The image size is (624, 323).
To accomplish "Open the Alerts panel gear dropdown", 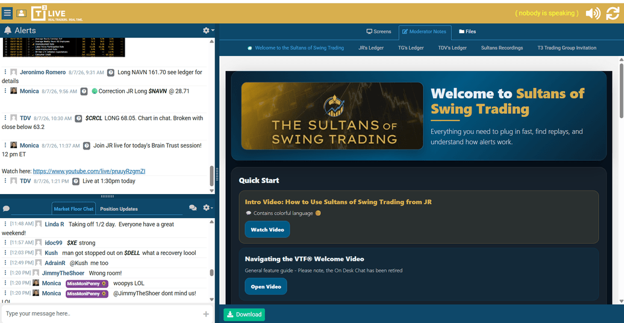I will coord(208,31).
